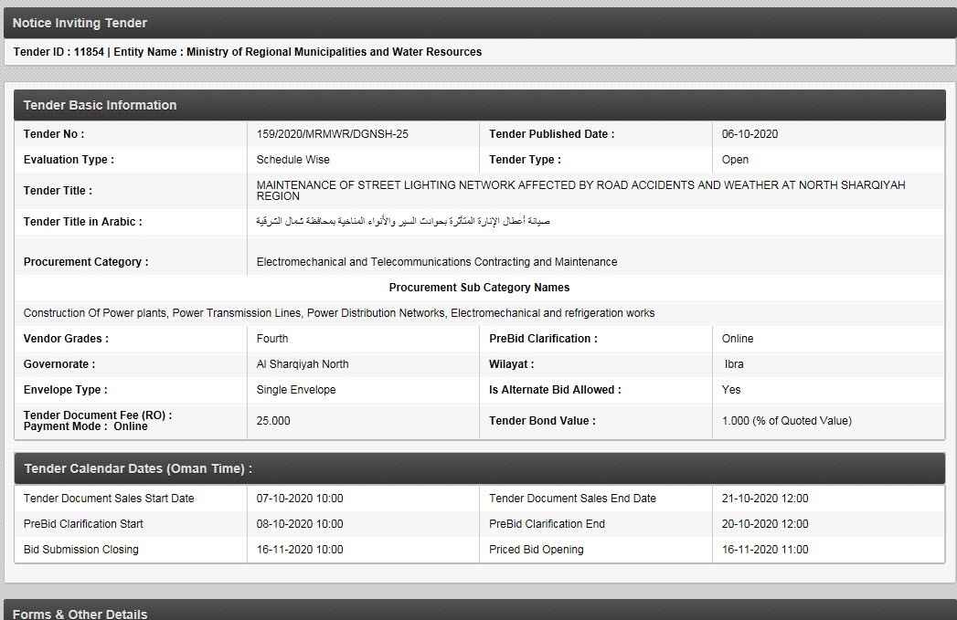
Task: Click the Tender Calendar Dates section header
Action: point(137,468)
